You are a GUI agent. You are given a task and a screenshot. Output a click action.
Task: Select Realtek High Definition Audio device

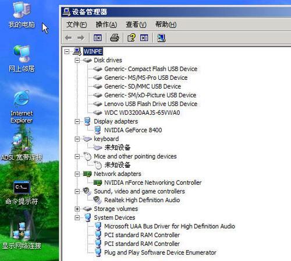[x=142, y=200]
